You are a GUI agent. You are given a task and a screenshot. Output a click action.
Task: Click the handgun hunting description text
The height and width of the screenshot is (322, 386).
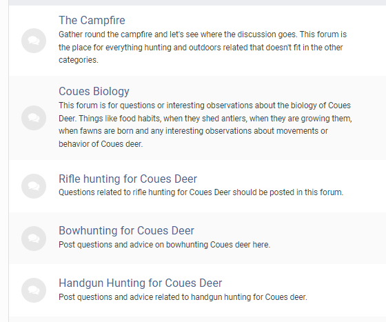(183, 297)
